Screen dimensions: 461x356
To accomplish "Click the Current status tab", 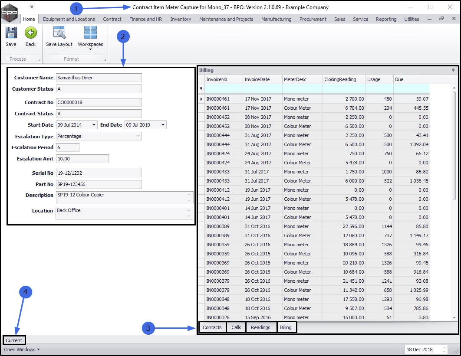I will [14, 340].
